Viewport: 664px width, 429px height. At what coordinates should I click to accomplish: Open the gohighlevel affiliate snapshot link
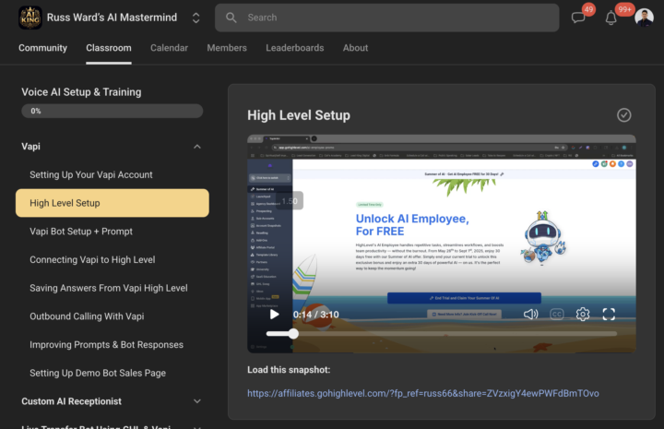(423, 393)
